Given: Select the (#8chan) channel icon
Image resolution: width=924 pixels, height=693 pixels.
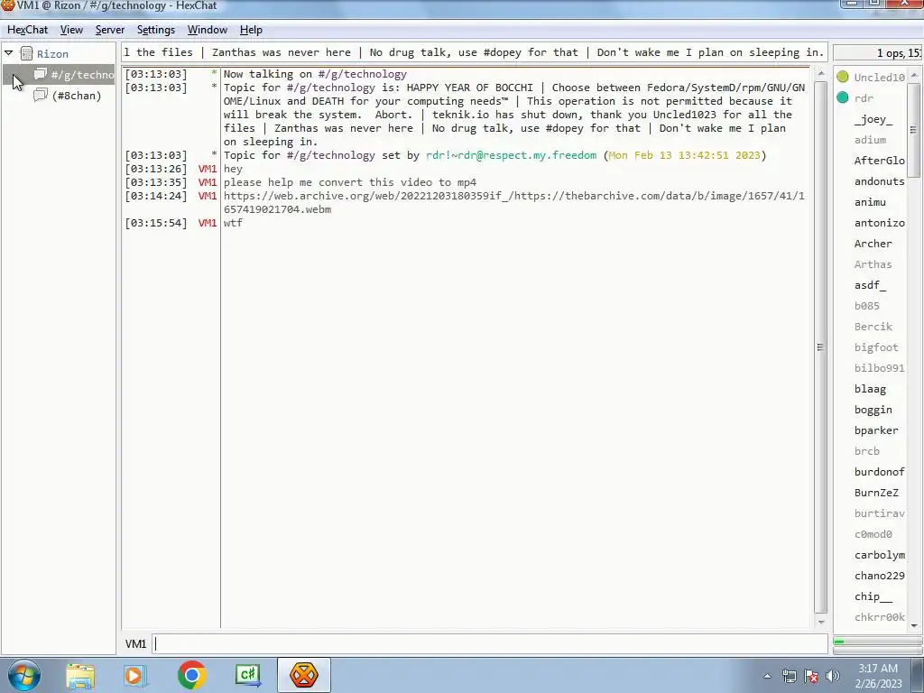Looking at the screenshot, I should (x=40, y=95).
